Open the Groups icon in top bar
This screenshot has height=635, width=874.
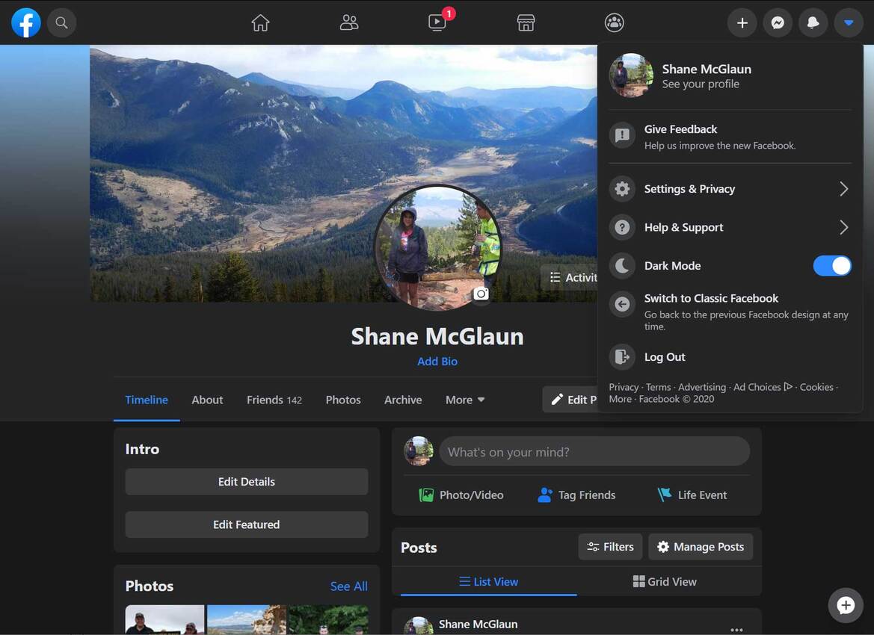point(615,23)
